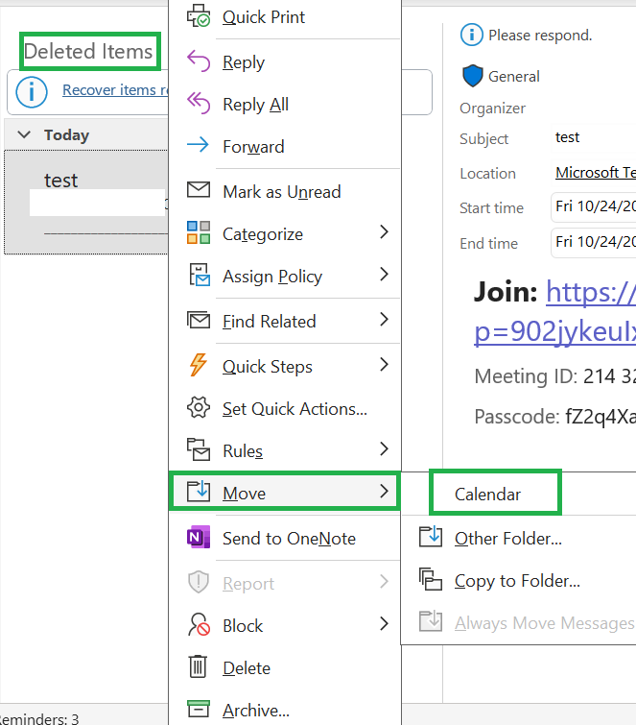Select Reply All menu entry

pyautogui.click(x=285, y=105)
